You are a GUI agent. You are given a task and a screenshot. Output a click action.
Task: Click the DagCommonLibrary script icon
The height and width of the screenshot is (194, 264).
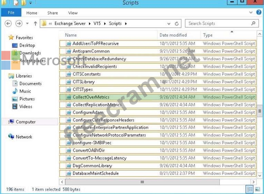pos(69,166)
